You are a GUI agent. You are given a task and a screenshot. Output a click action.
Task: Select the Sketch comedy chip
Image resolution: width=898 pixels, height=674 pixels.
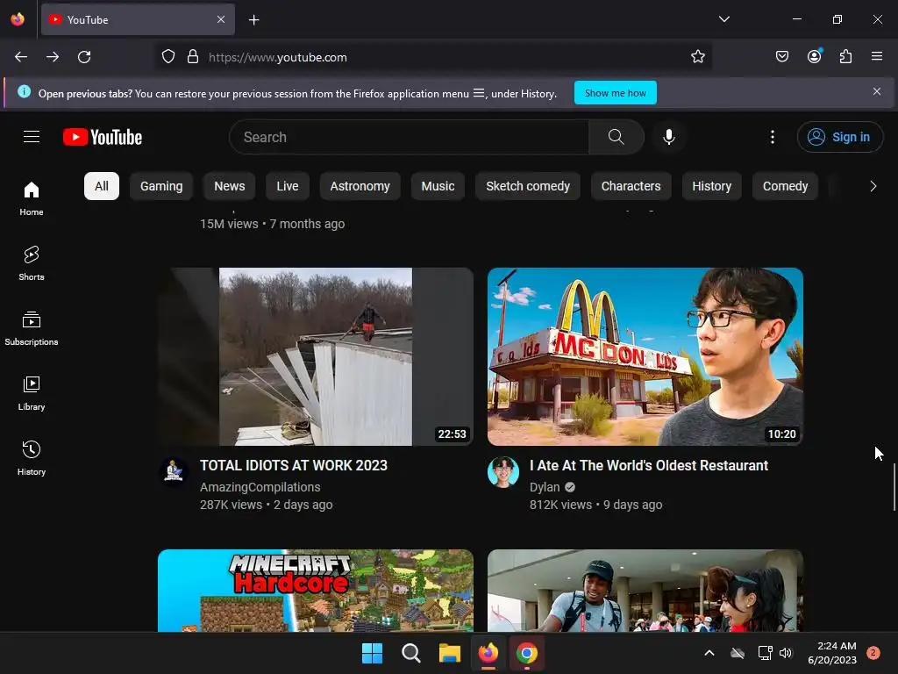click(528, 186)
